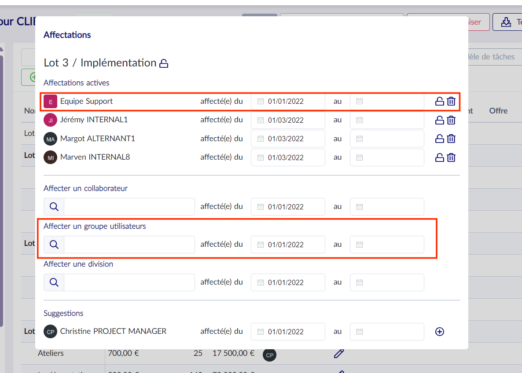Viewport: 522px width, 373px height.
Task: Toggle the lock for Jérémy INTERNAL1
Action: point(439,120)
